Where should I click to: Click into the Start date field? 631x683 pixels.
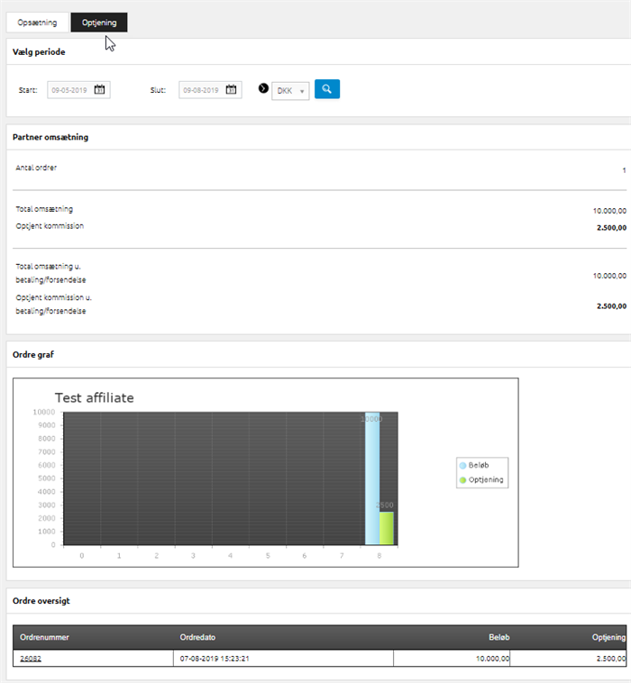coord(70,90)
